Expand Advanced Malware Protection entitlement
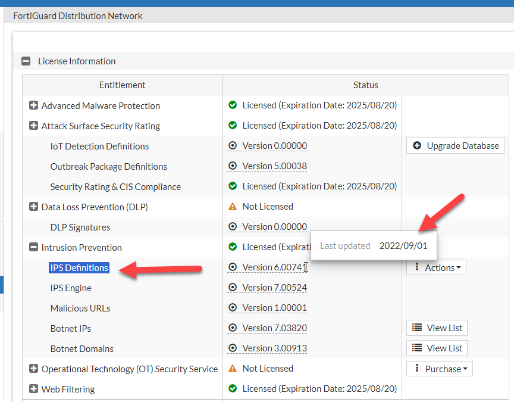Screen dimensions: 514x402 [34, 105]
